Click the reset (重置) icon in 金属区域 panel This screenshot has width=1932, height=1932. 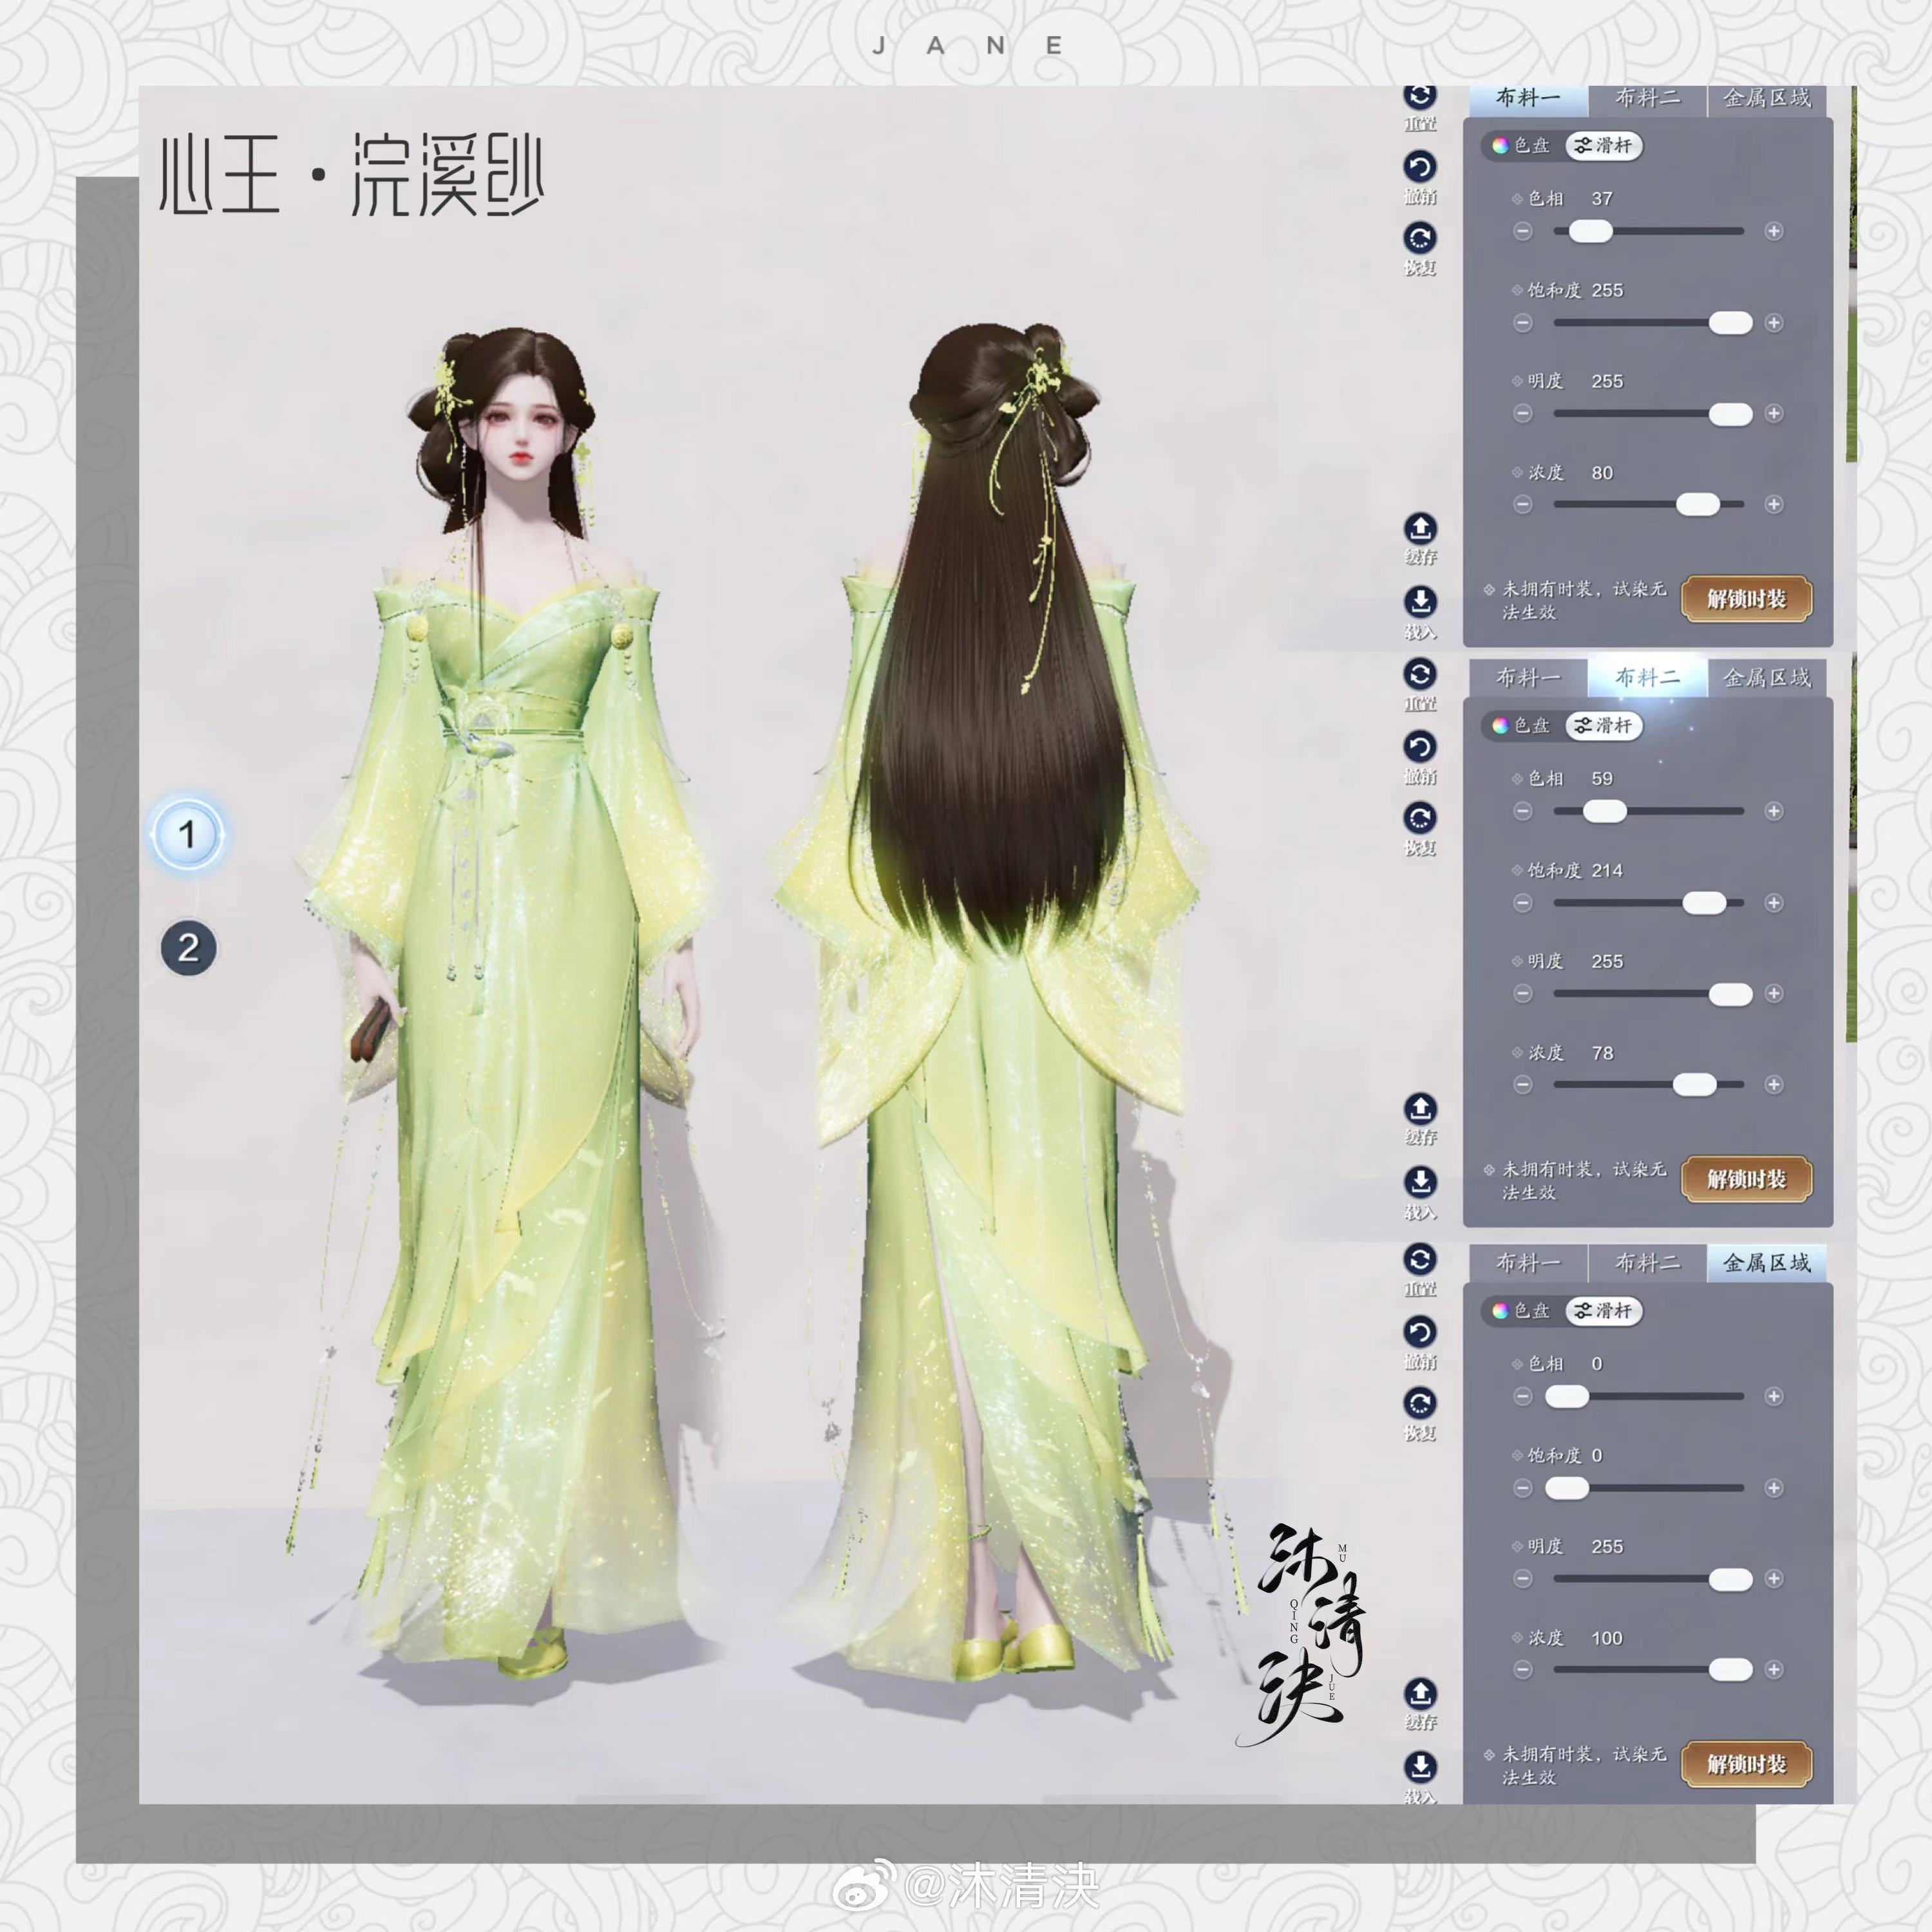point(1420,1258)
